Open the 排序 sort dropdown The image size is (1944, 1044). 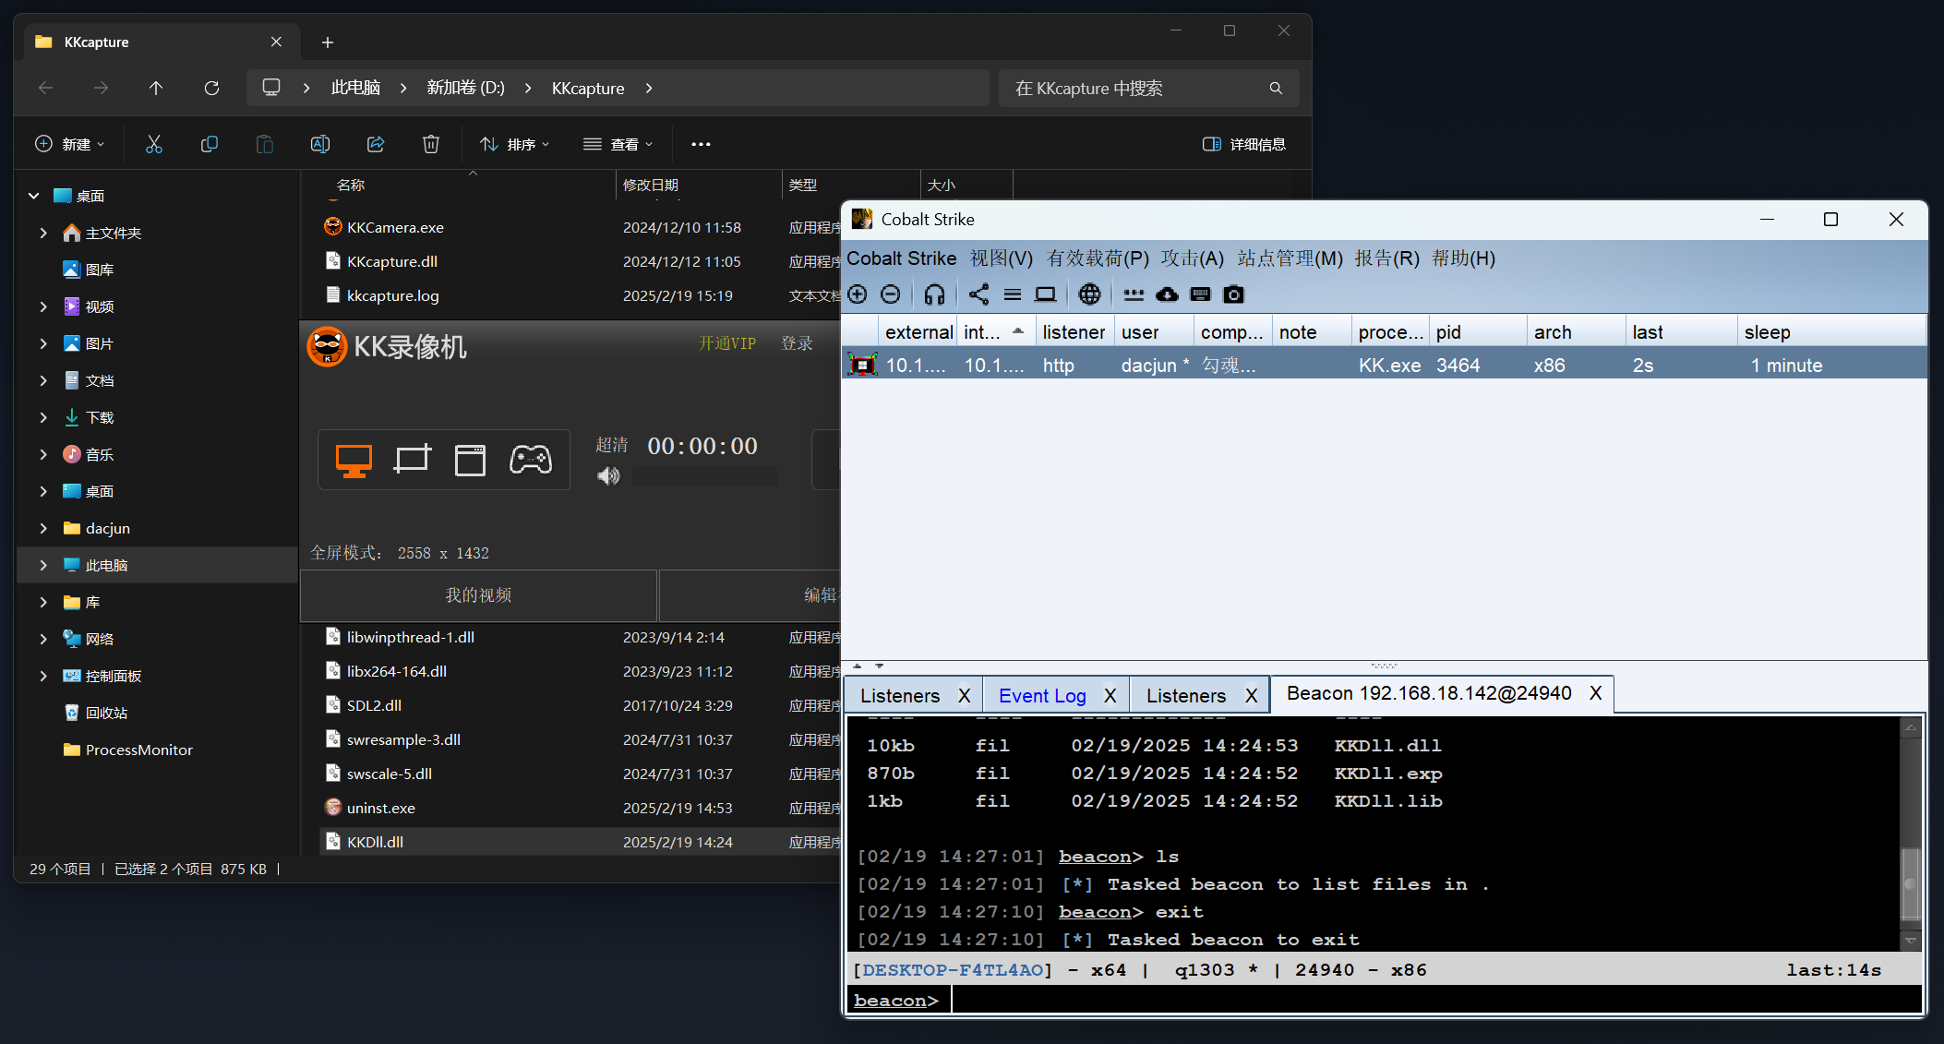click(514, 144)
